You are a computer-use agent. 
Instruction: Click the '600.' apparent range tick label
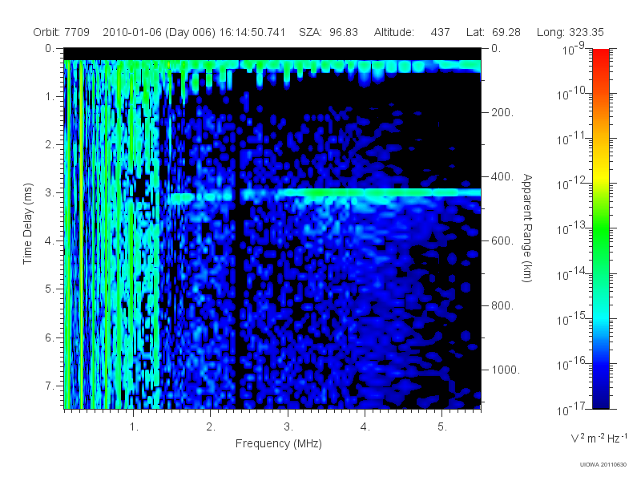click(502, 241)
